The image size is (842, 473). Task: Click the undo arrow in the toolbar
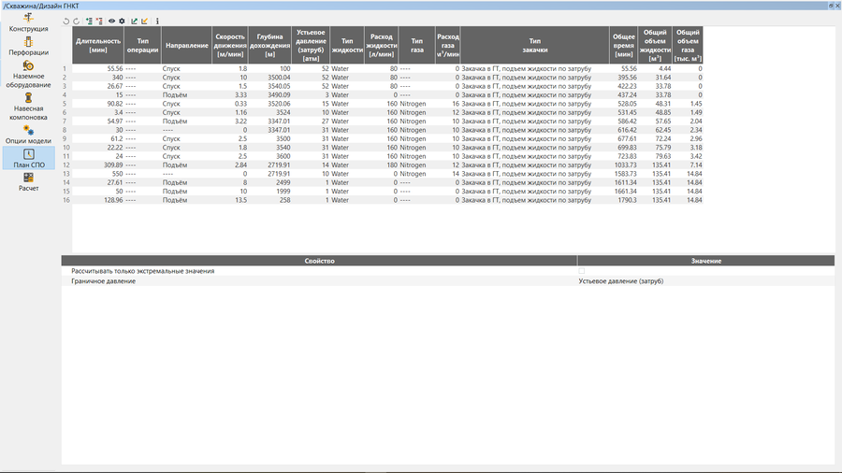[66, 21]
